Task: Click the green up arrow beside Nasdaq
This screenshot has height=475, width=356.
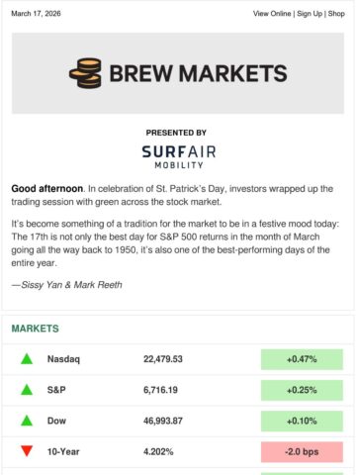Action: 27,359
